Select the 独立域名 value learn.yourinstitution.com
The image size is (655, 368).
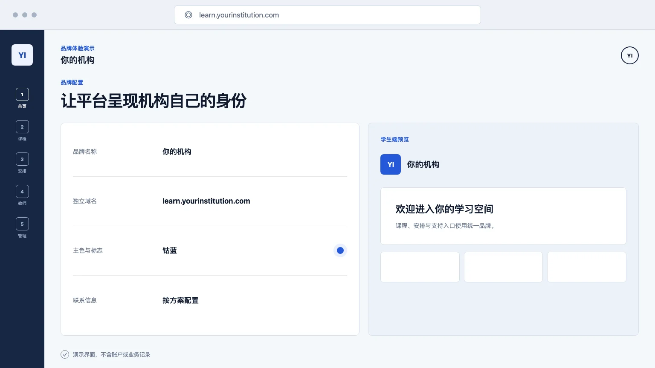(x=206, y=201)
